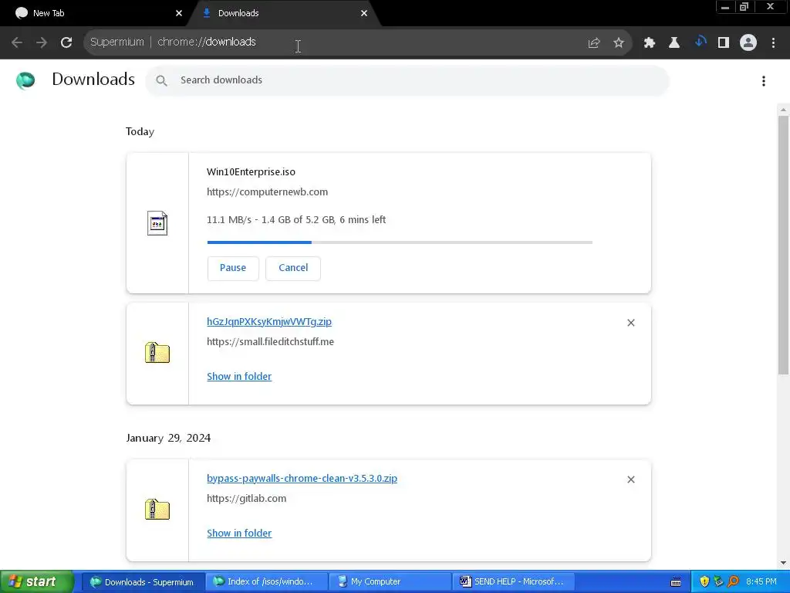790x593 pixels.
Task: Click the Supermium logo beside Downloads
Action: click(25, 80)
